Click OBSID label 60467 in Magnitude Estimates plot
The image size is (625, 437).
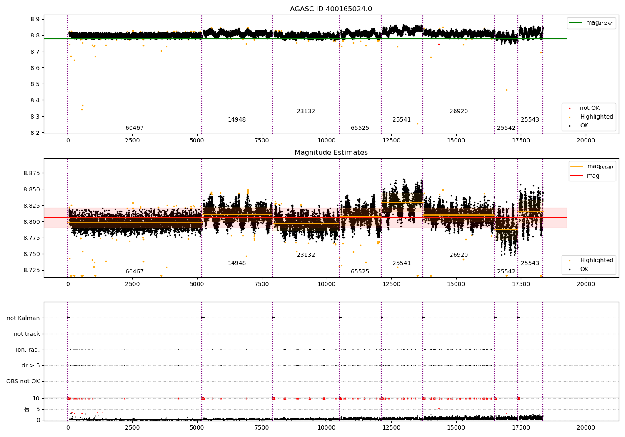coord(135,272)
